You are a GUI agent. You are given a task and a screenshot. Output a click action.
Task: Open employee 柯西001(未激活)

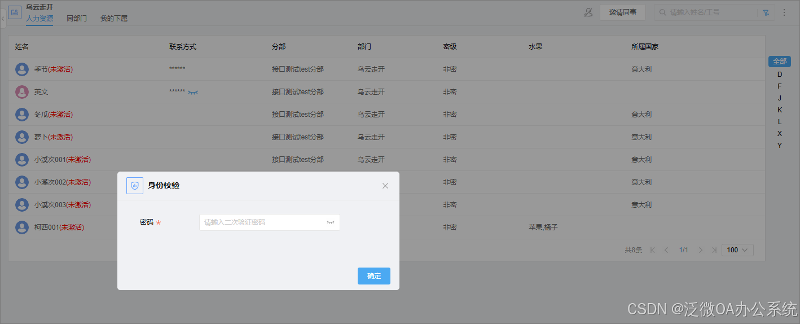tap(59, 227)
